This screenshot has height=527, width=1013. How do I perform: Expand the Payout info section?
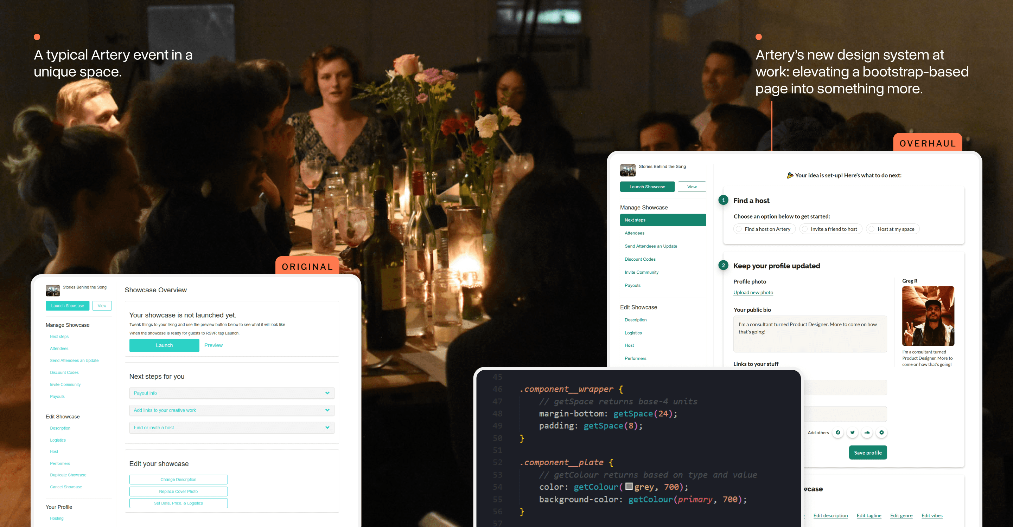pos(231,393)
